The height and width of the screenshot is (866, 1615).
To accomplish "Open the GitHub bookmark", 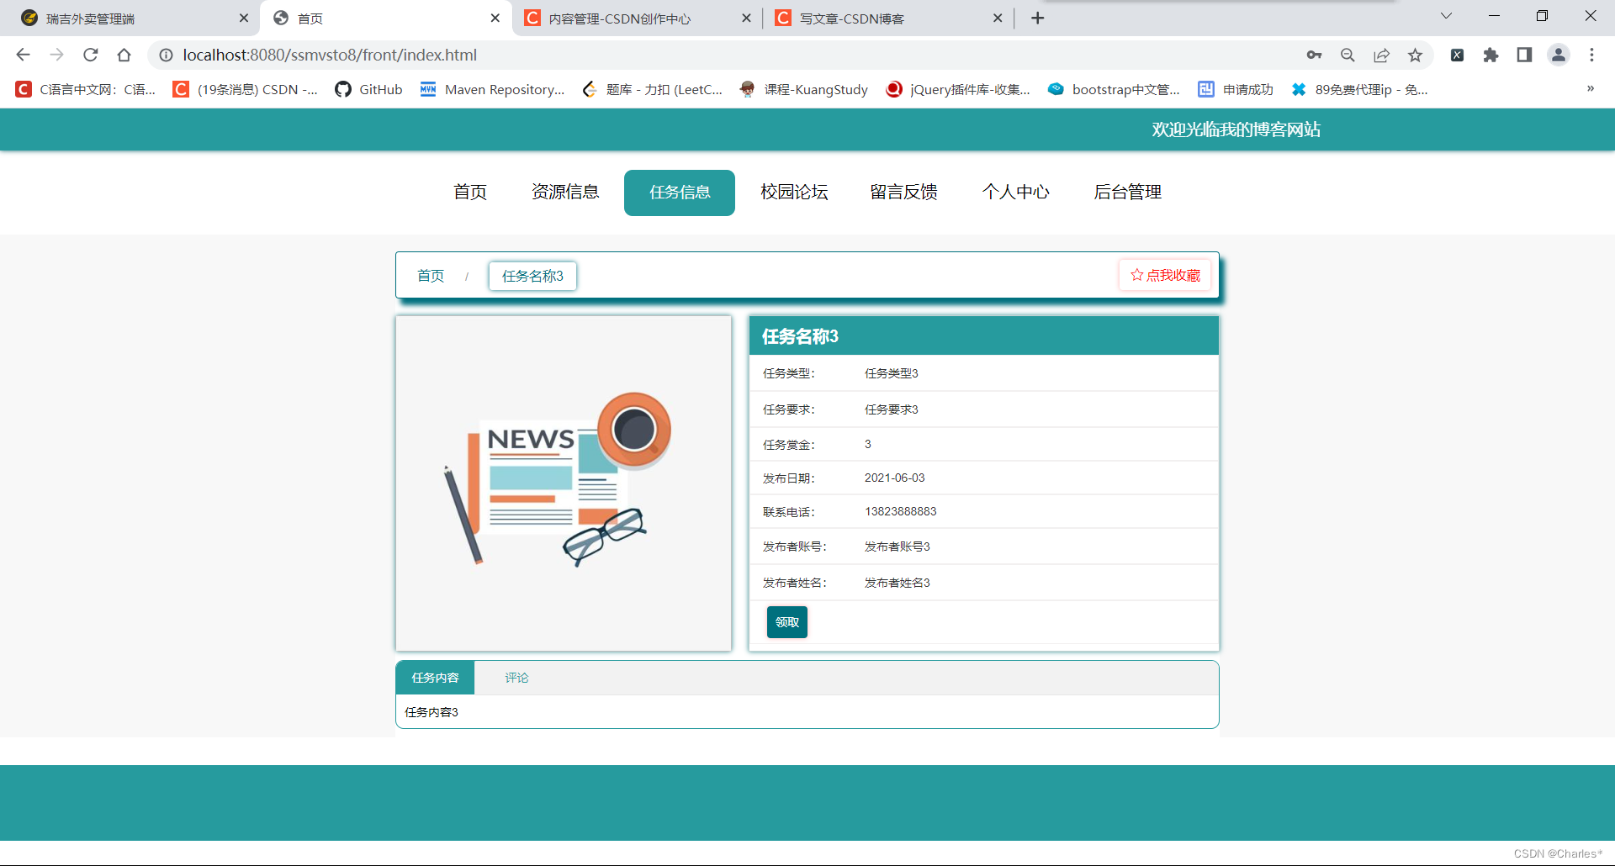I will click(x=368, y=89).
